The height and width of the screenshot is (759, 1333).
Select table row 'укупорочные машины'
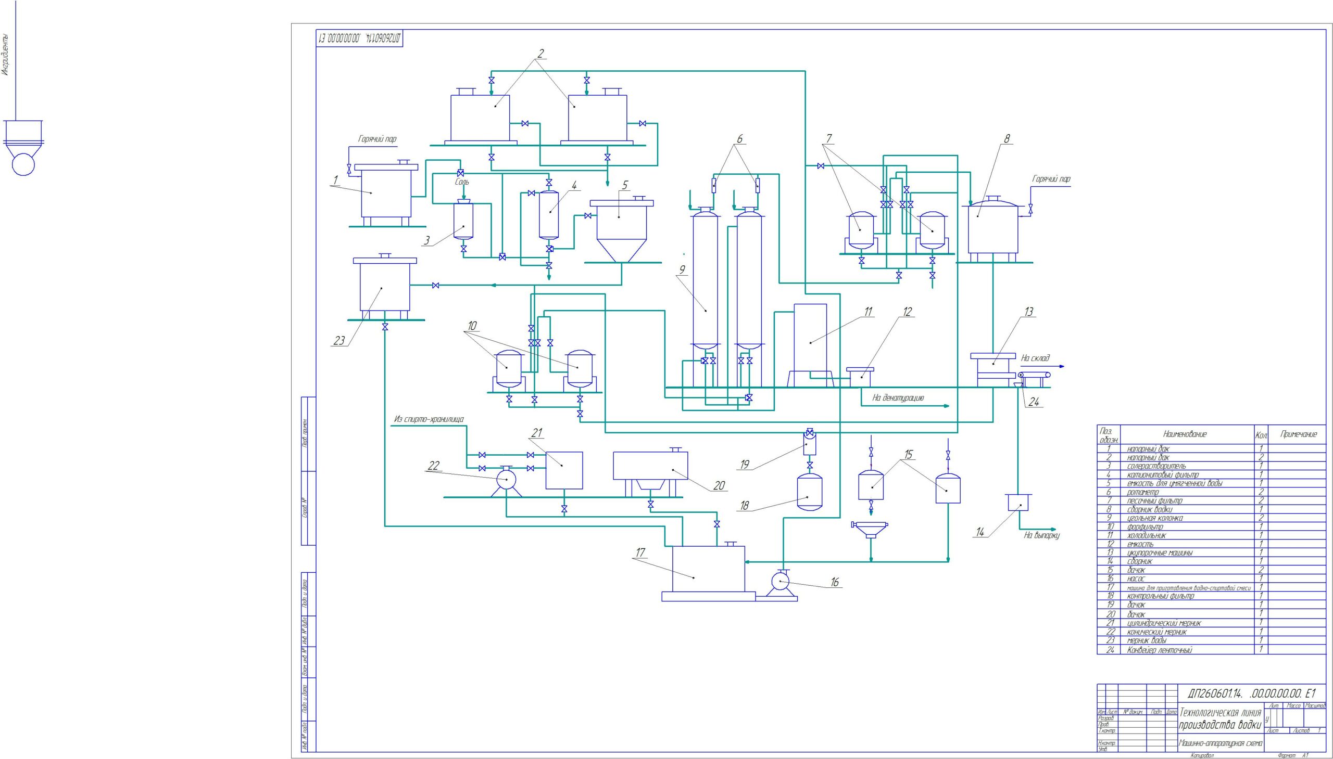[x=1212, y=552]
